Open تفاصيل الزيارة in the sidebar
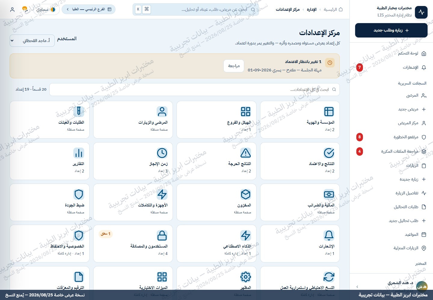This screenshot has width=433, height=300. [x=391, y=193]
